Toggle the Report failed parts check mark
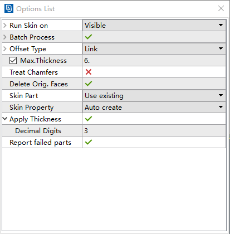The height and width of the screenshot is (234, 230). (89, 142)
